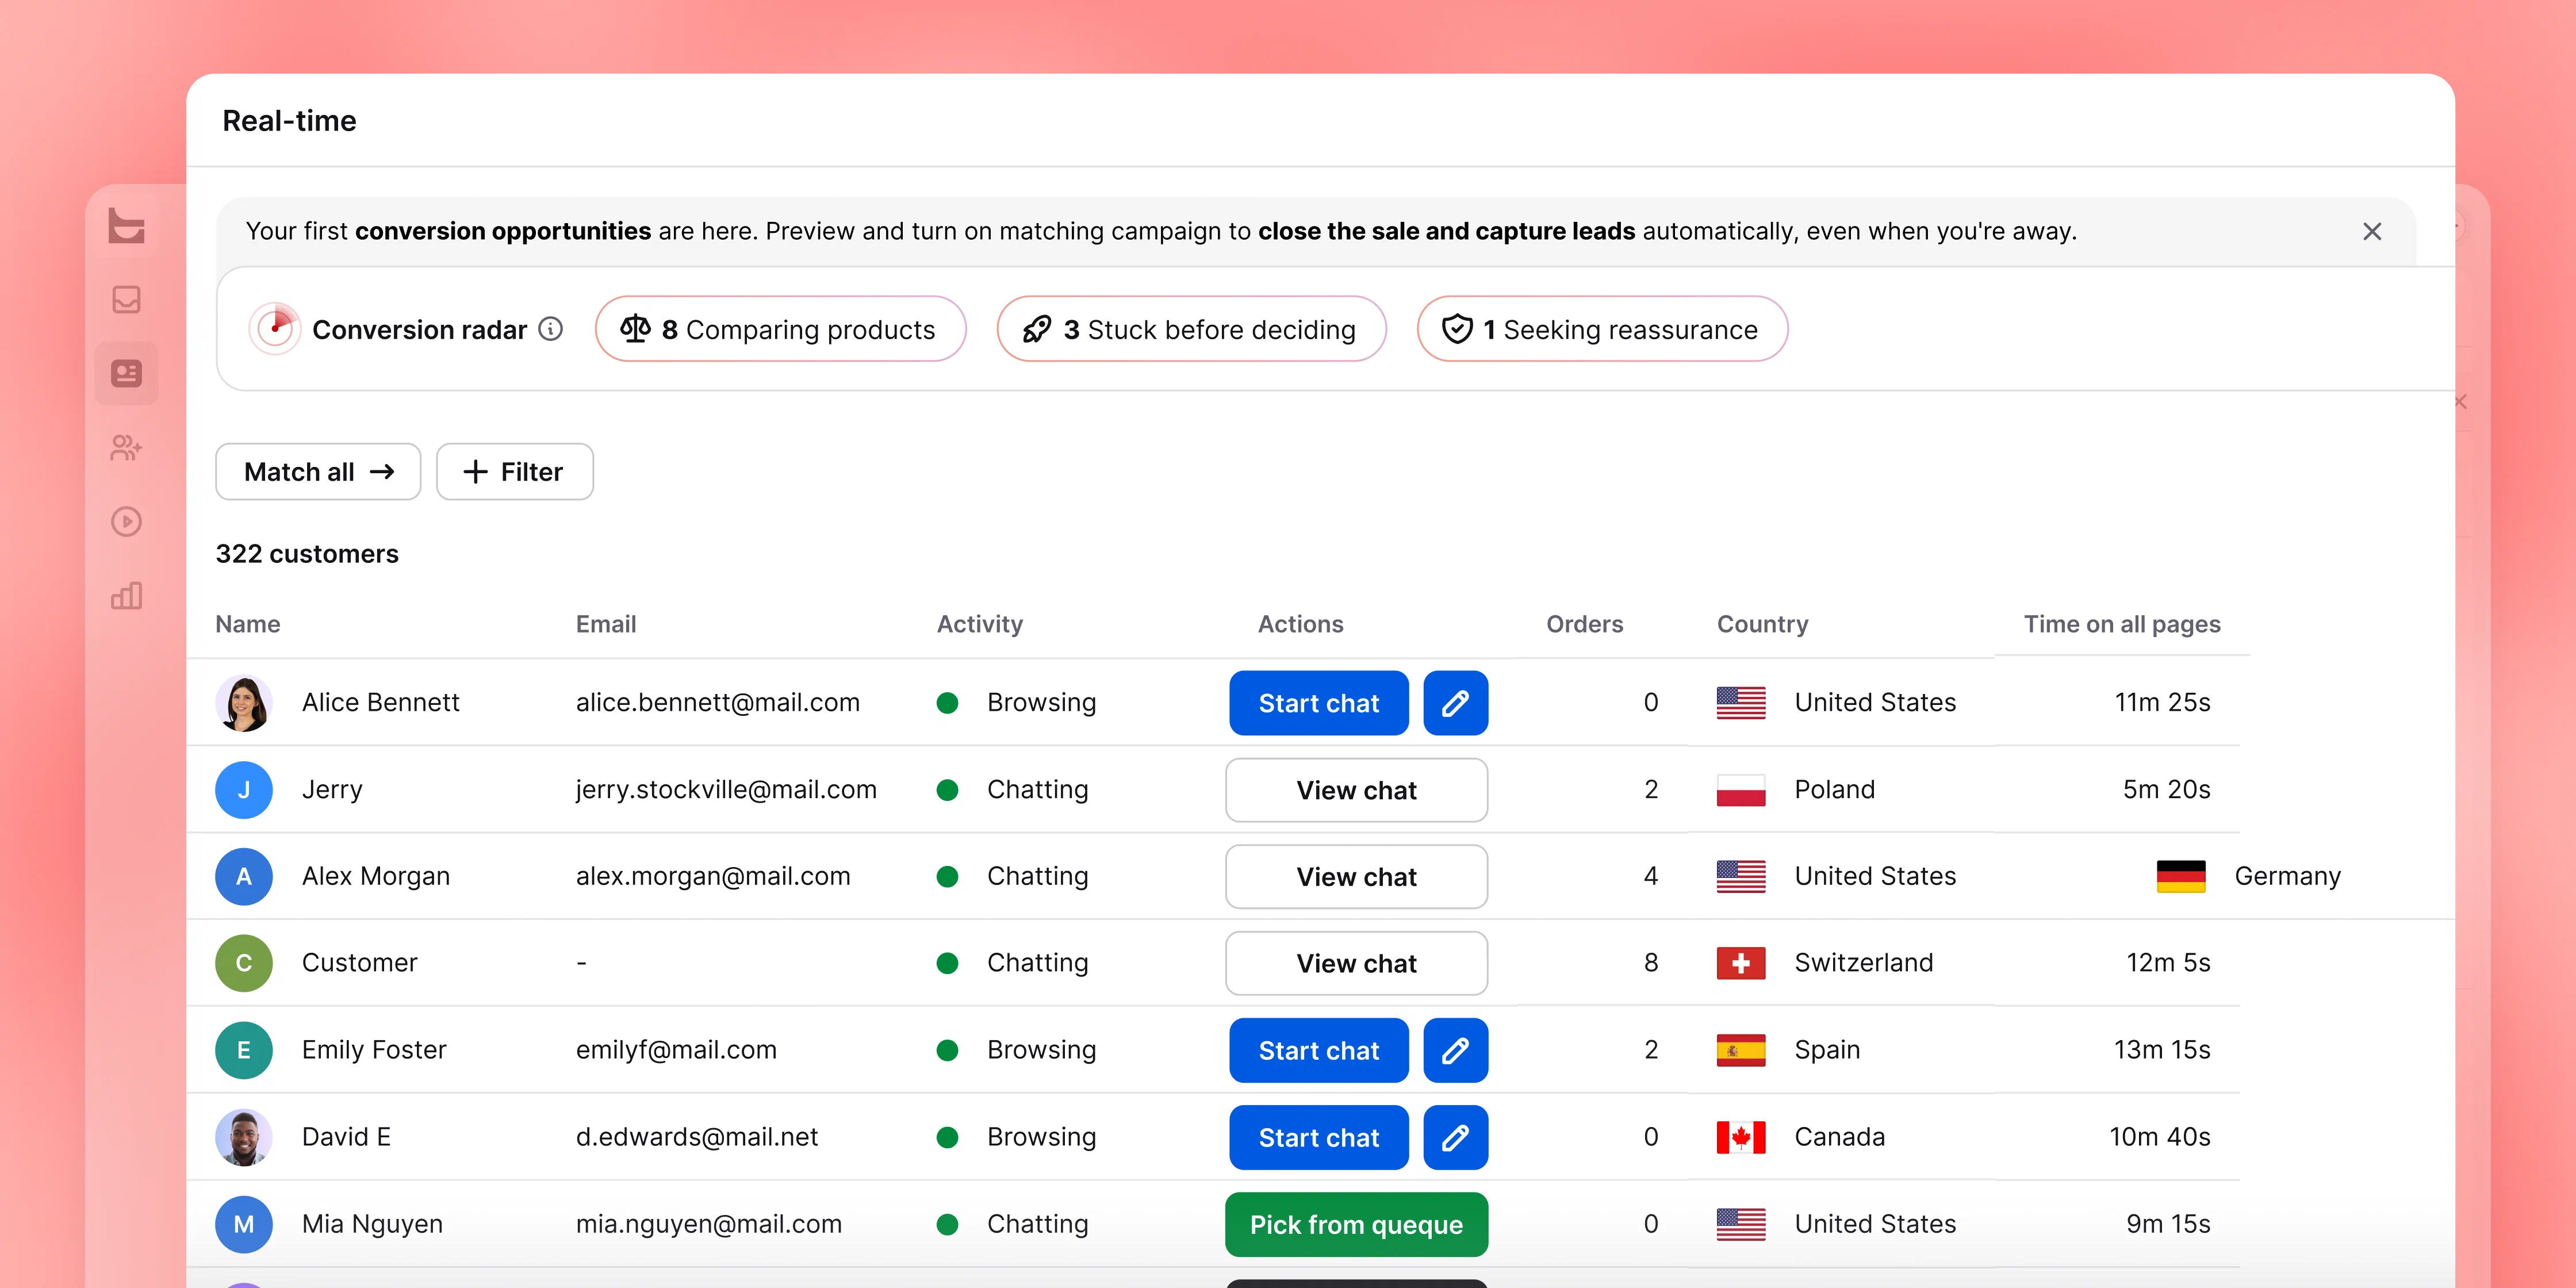Screen dimensions: 2576x1288
Task: Open the Inbox icon in the sidebar
Action: [126, 299]
